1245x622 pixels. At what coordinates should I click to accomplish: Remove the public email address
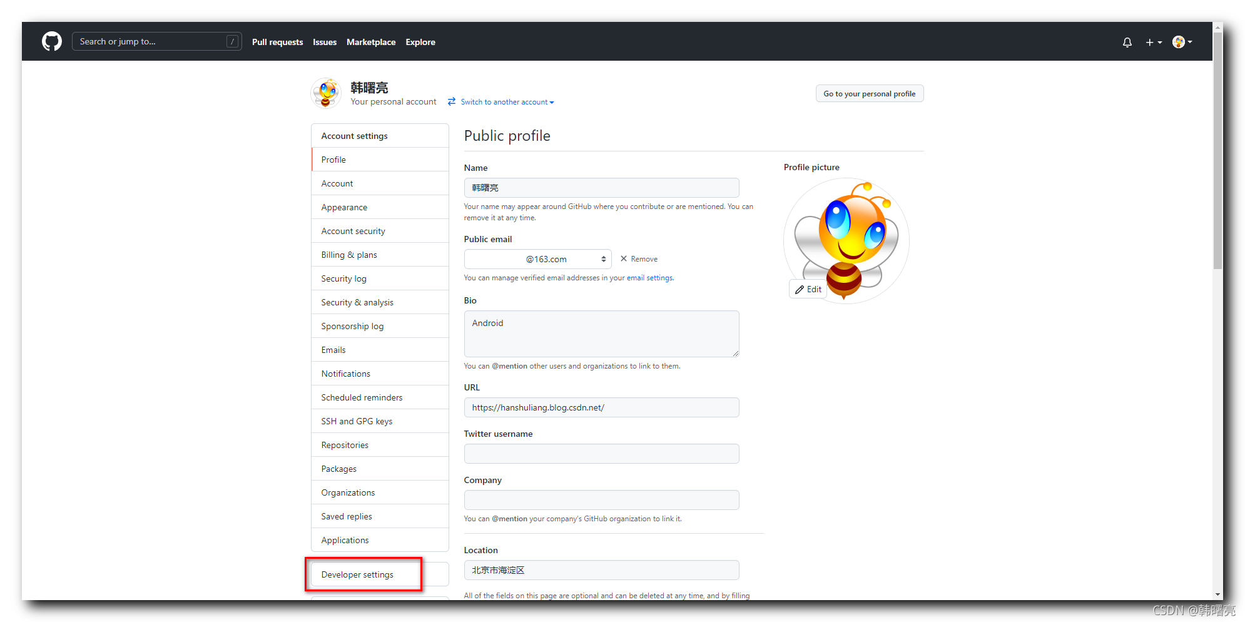tap(639, 259)
